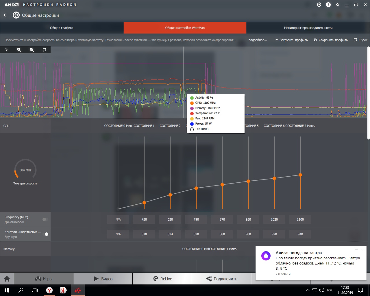Click the State 2 frequency curve point
This screenshot has width=370, height=296.
(x=170, y=195)
